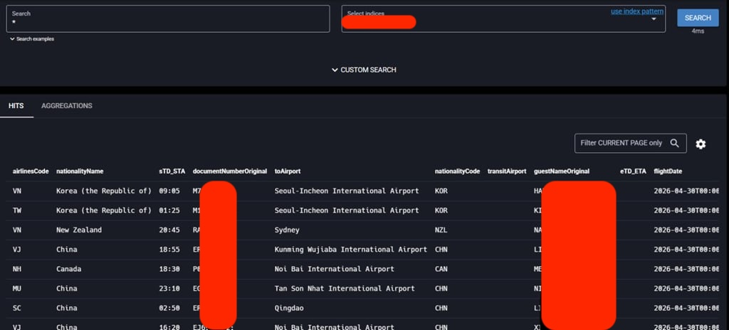729x330 pixels.
Task: Sort by the nationalityName column header
Action: 80,171
